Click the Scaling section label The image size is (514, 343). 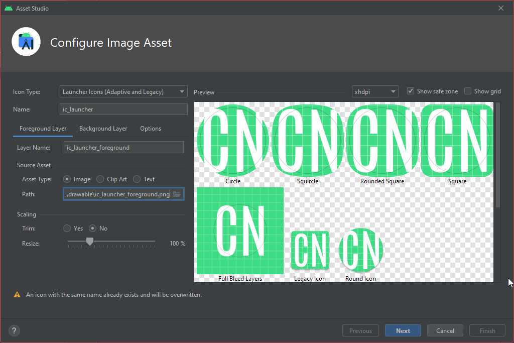[x=27, y=214]
